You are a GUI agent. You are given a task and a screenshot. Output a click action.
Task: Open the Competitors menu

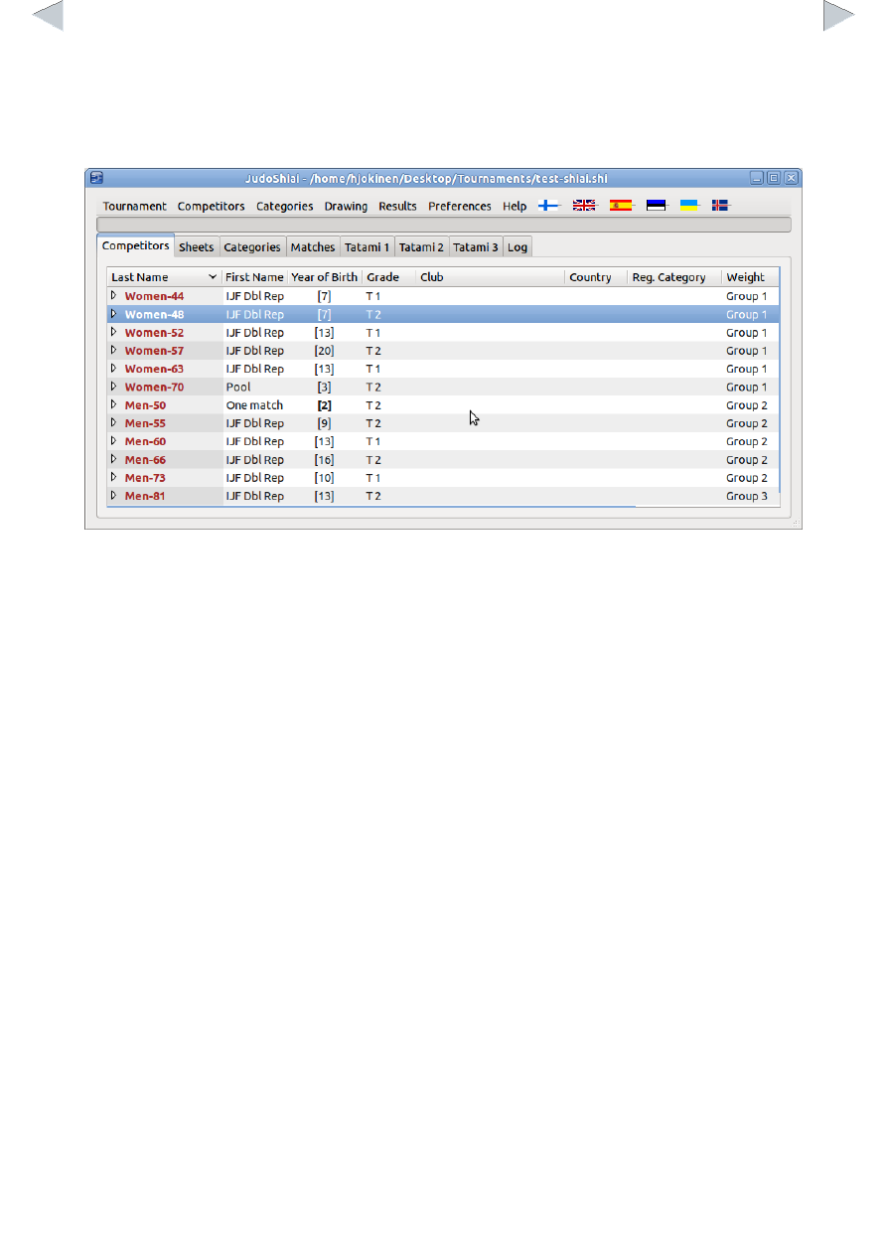pyautogui.click(x=212, y=207)
